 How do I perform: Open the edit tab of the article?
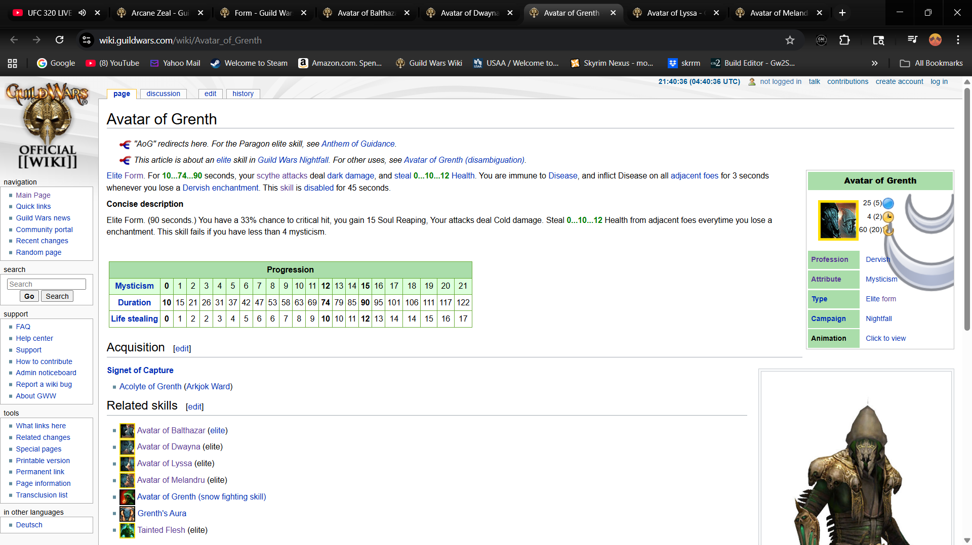(x=210, y=94)
